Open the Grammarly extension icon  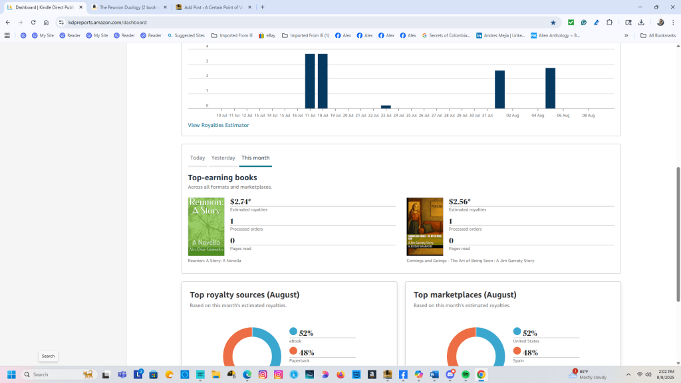584,22
